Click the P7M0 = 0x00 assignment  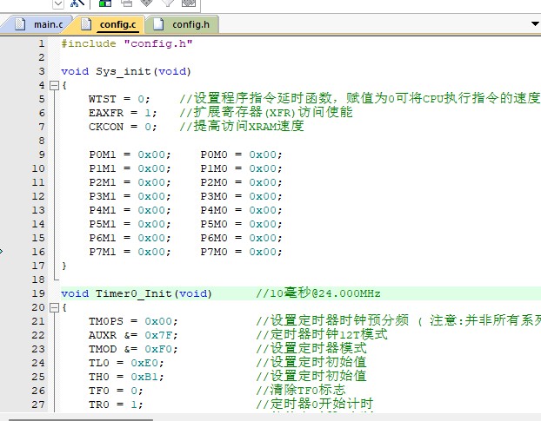[241, 252]
